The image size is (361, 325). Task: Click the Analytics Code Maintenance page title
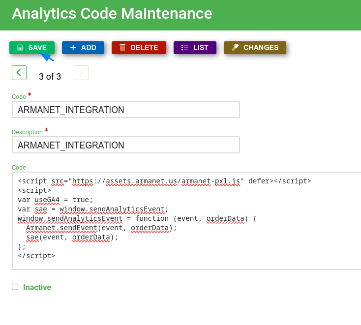112,14
